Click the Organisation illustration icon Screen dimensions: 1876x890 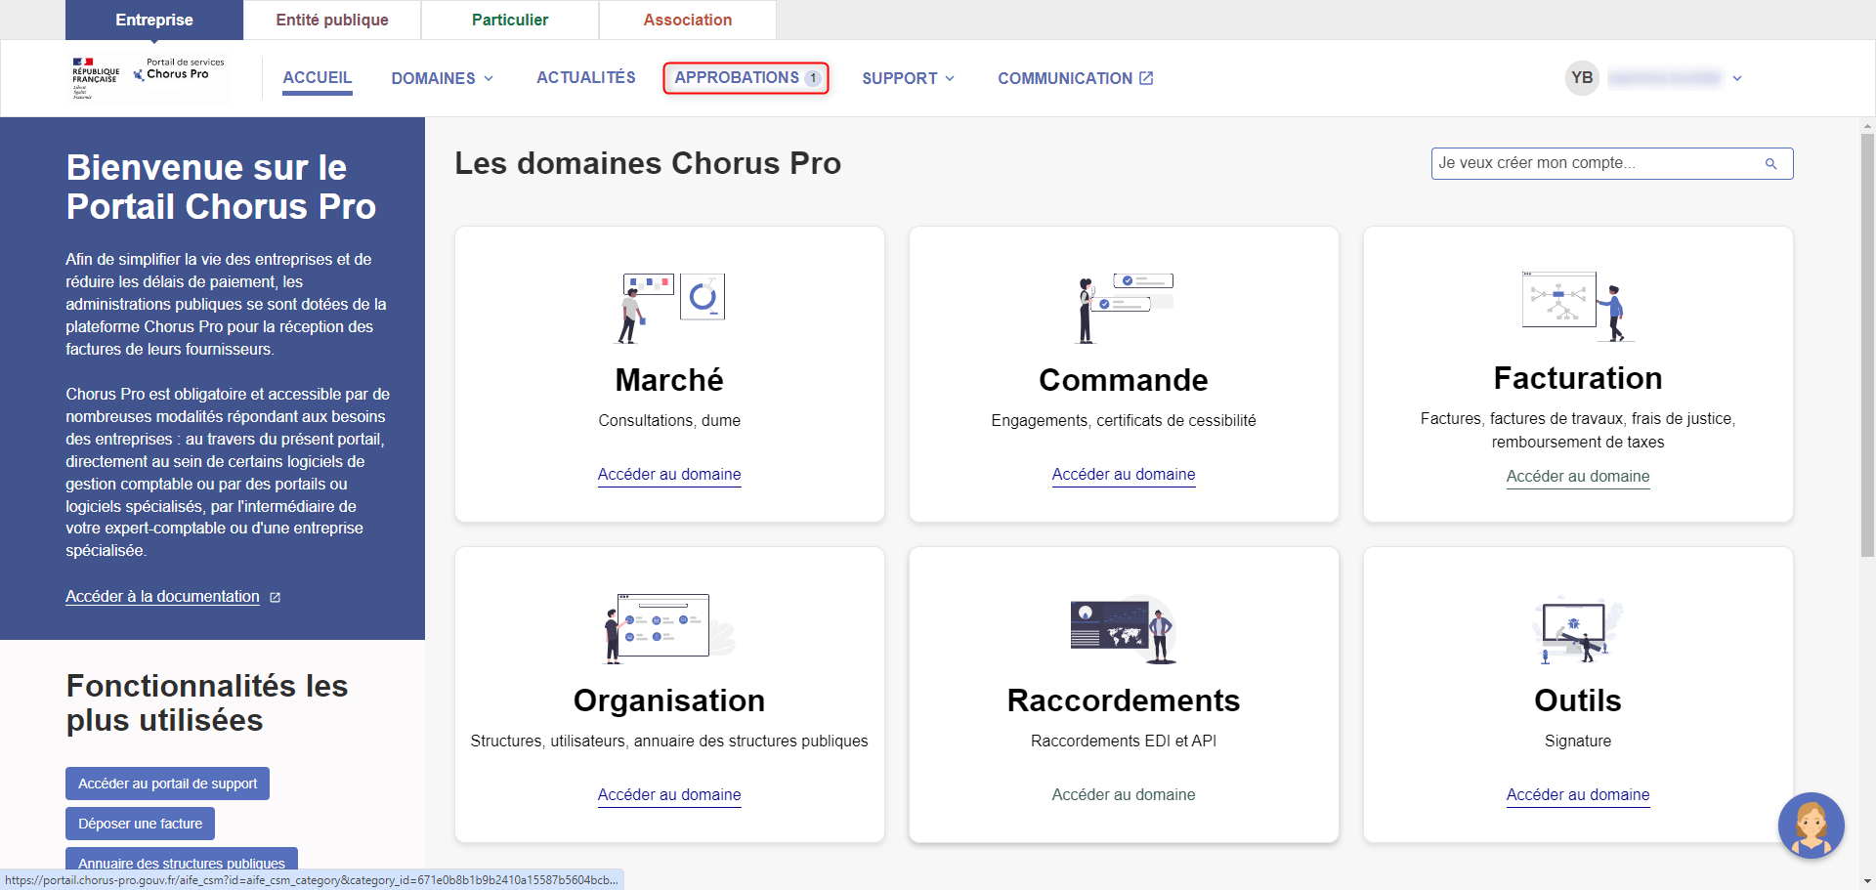tap(669, 628)
